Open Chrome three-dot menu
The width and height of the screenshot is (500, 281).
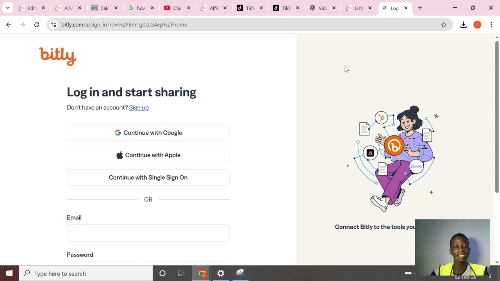point(491,25)
